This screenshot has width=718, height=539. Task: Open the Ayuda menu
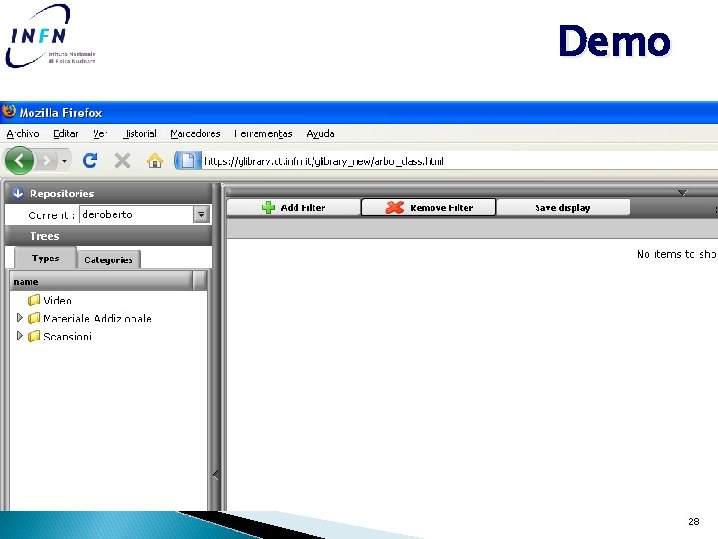(320, 134)
